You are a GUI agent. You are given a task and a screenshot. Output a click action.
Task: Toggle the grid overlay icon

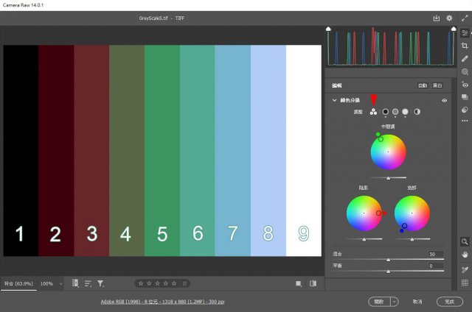pyautogui.click(x=465, y=283)
